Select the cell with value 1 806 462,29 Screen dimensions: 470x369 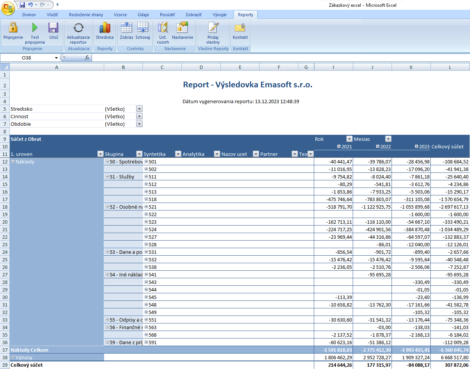(333, 357)
